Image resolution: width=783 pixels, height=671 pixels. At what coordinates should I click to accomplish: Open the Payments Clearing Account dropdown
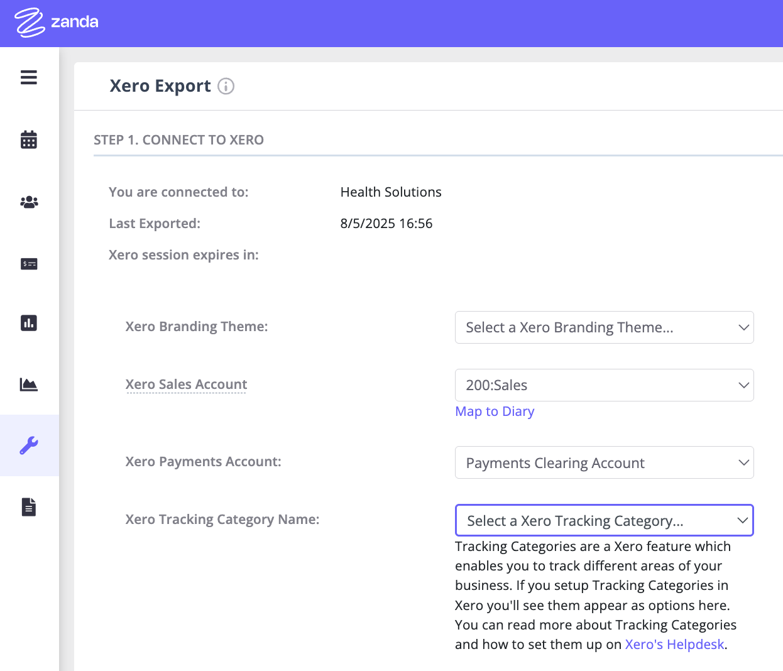604,463
